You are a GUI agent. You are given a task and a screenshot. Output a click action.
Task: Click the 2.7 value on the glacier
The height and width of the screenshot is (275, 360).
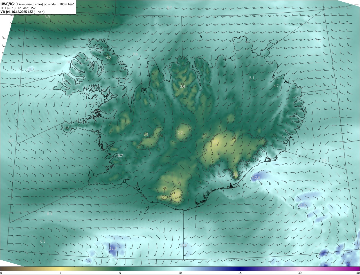pos(180,133)
